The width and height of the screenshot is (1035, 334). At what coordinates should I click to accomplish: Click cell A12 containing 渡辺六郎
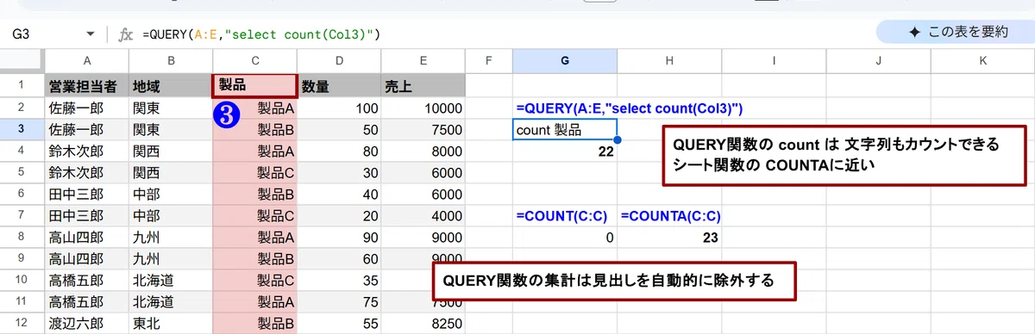coord(86,324)
